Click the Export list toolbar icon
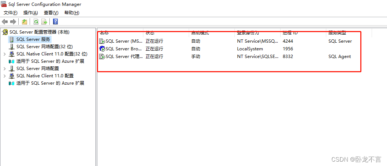 pos(44,22)
